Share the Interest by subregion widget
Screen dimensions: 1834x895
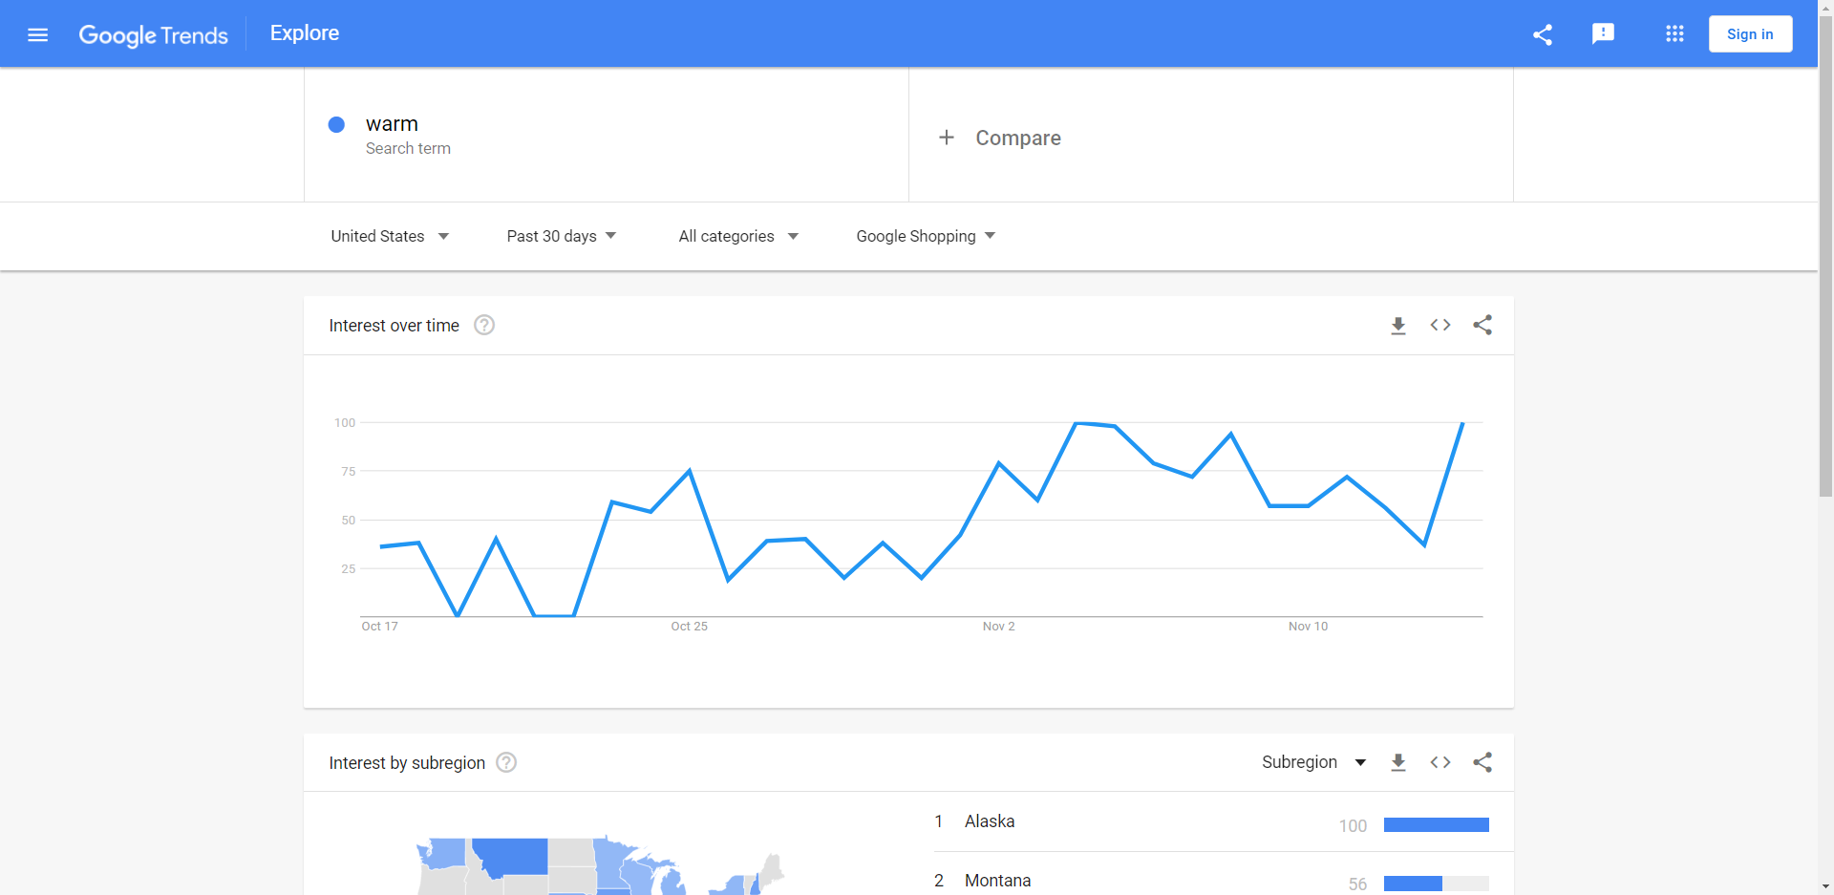click(1482, 762)
